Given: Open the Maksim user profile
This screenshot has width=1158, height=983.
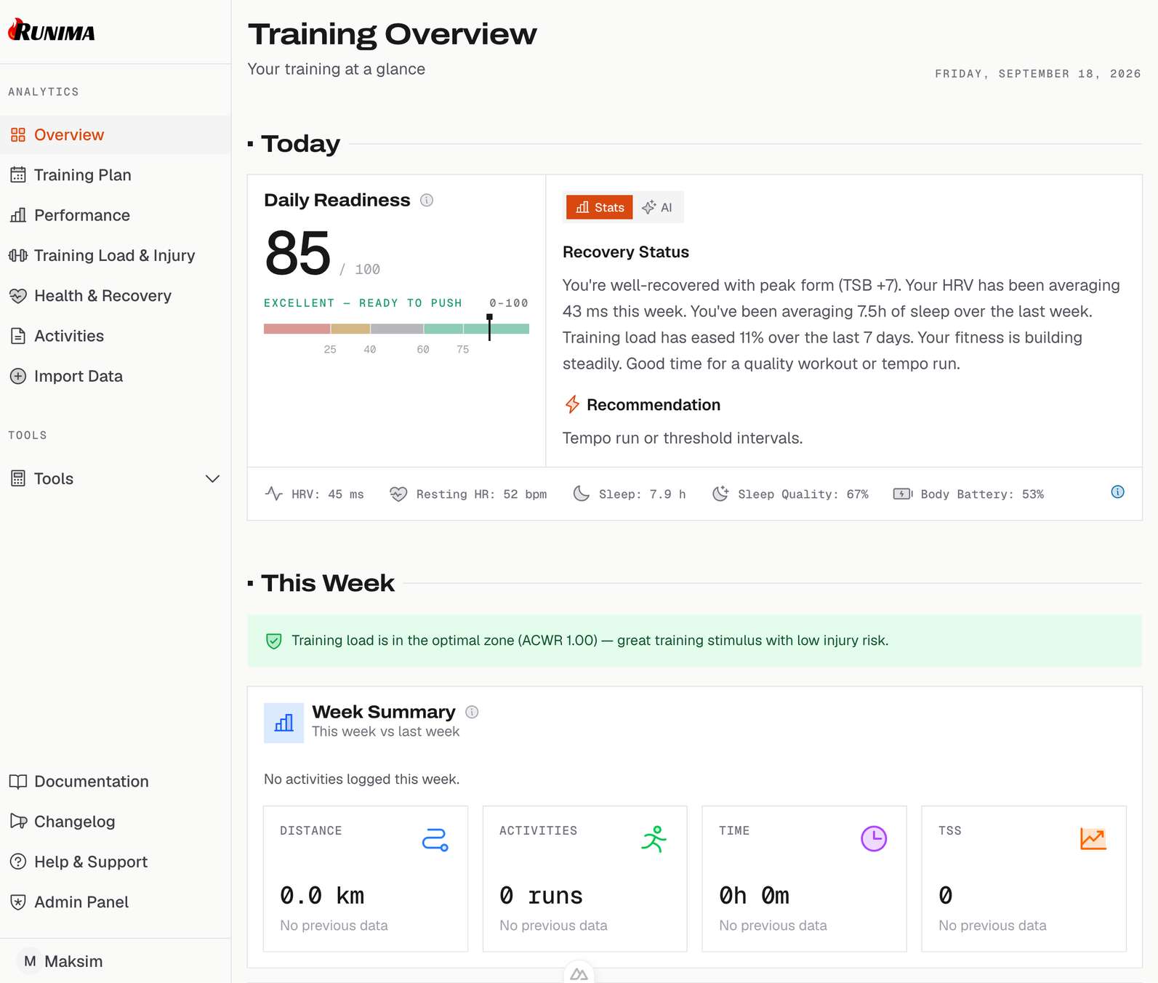Looking at the screenshot, I should pos(116,961).
